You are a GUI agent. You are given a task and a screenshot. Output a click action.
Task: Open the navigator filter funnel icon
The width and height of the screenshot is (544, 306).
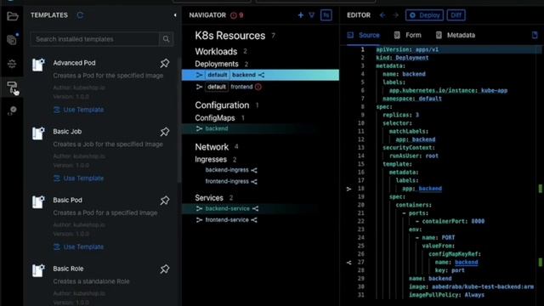[x=312, y=15]
